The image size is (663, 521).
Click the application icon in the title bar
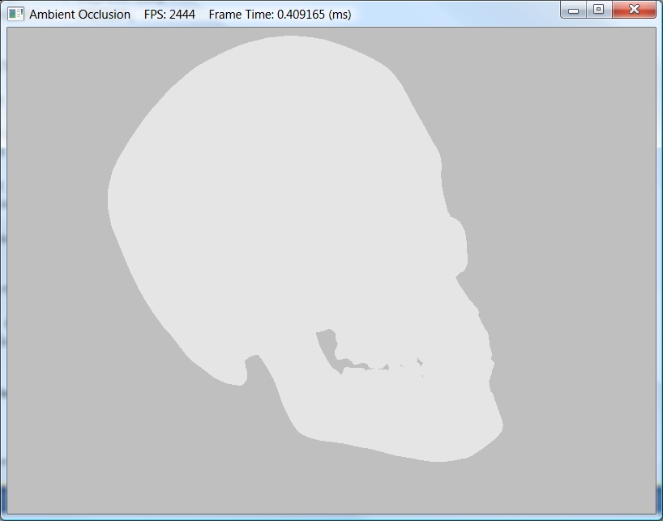coord(15,14)
